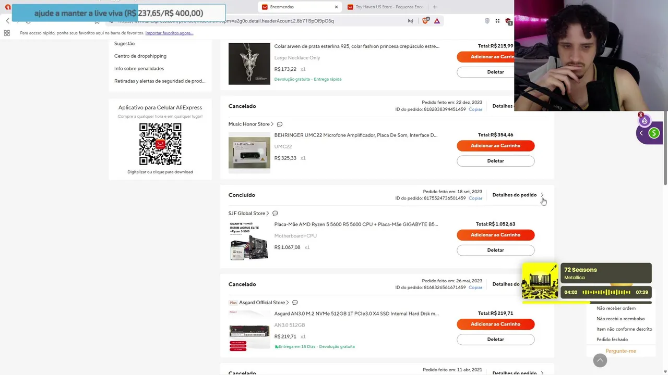Screen dimensions: 668x375
Task: Open the extensions puzzle icon in toolbar
Action: [x=497, y=21]
